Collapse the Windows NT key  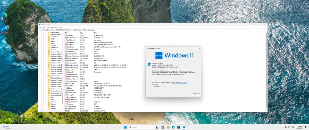47,76
